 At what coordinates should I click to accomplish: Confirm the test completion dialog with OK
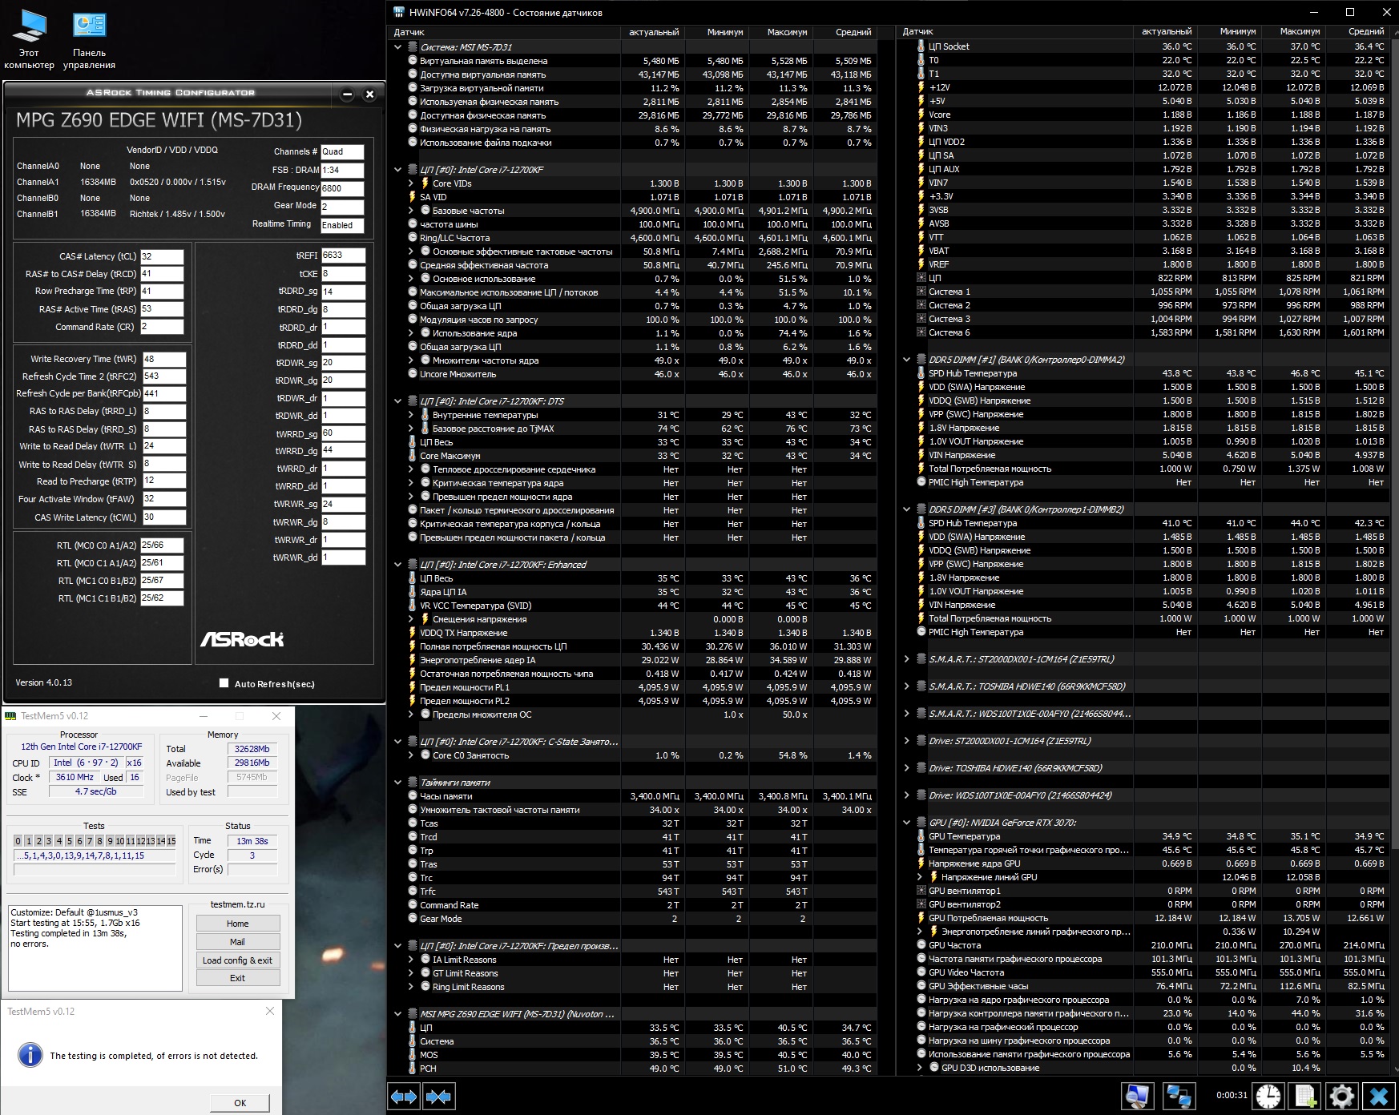[240, 1103]
